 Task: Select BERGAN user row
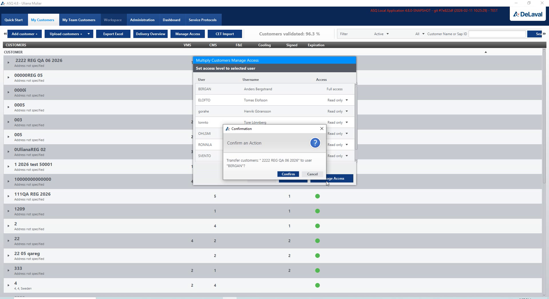click(x=275, y=89)
